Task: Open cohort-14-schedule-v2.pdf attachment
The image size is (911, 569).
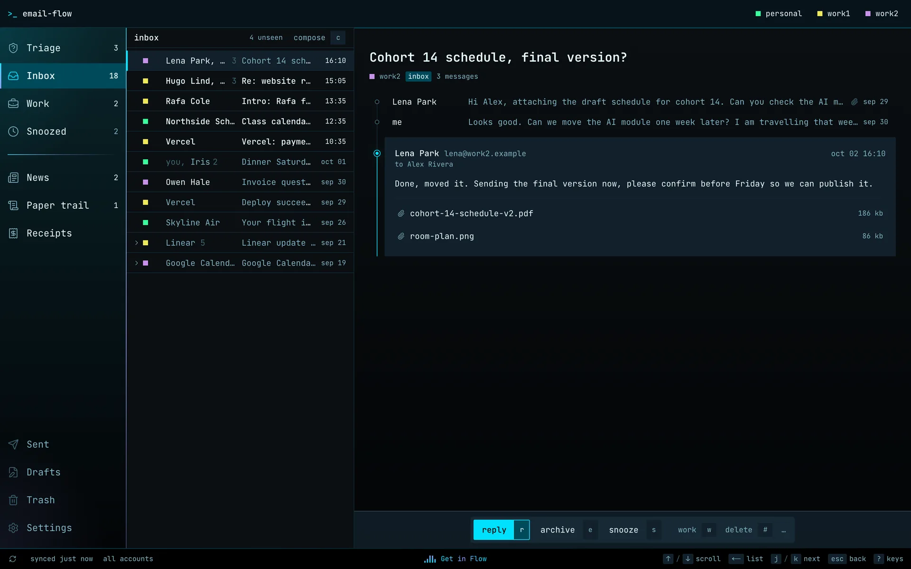Action: tap(640, 213)
